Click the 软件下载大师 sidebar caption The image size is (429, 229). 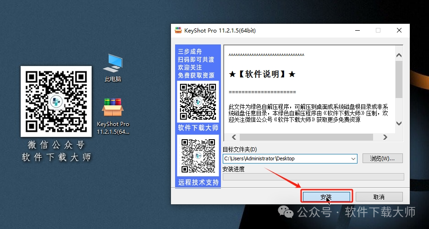click(198, 128)
